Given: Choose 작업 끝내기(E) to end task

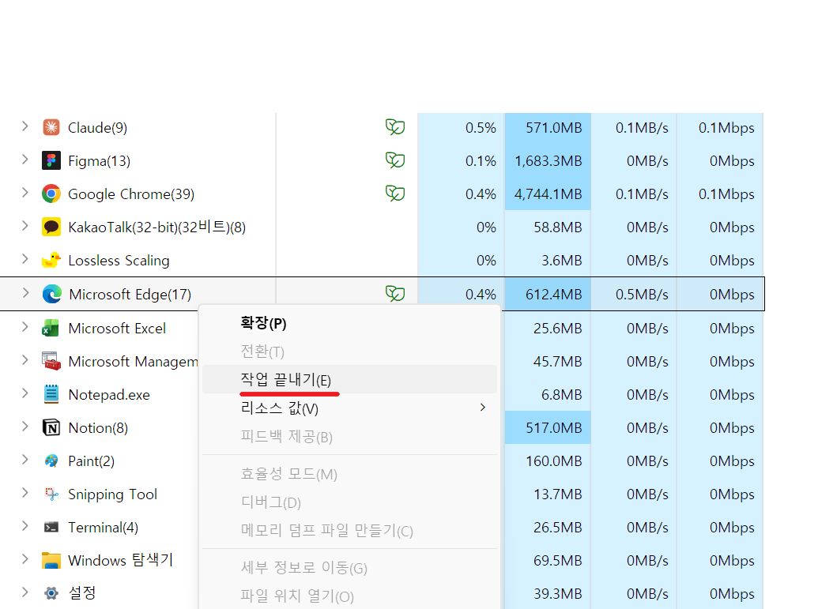Looking at the screenshot, I should [x=349, y=380].
